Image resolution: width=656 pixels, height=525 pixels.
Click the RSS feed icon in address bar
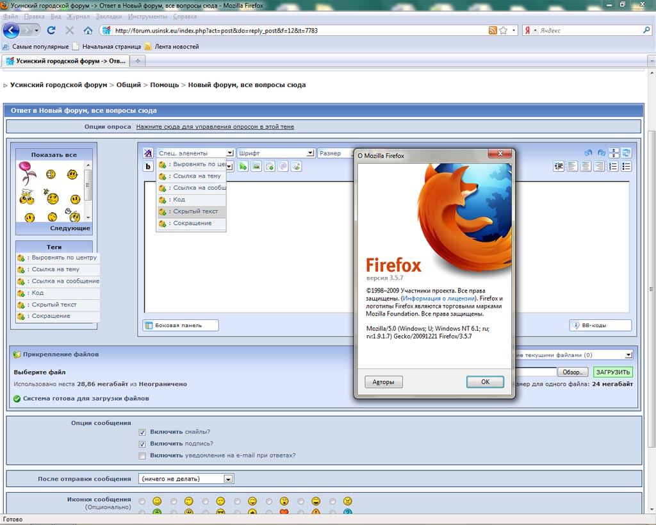[493, 30]
